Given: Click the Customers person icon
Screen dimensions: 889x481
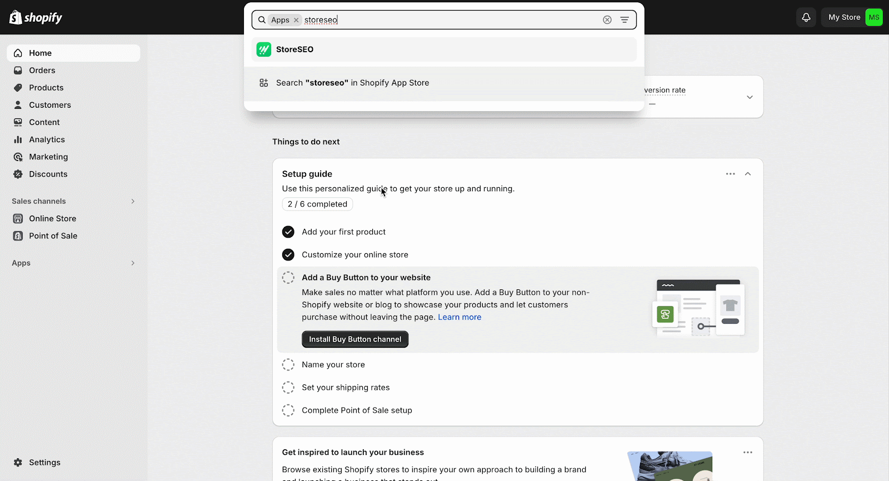Looking at the screenshot, I should [x=18, y=105].
